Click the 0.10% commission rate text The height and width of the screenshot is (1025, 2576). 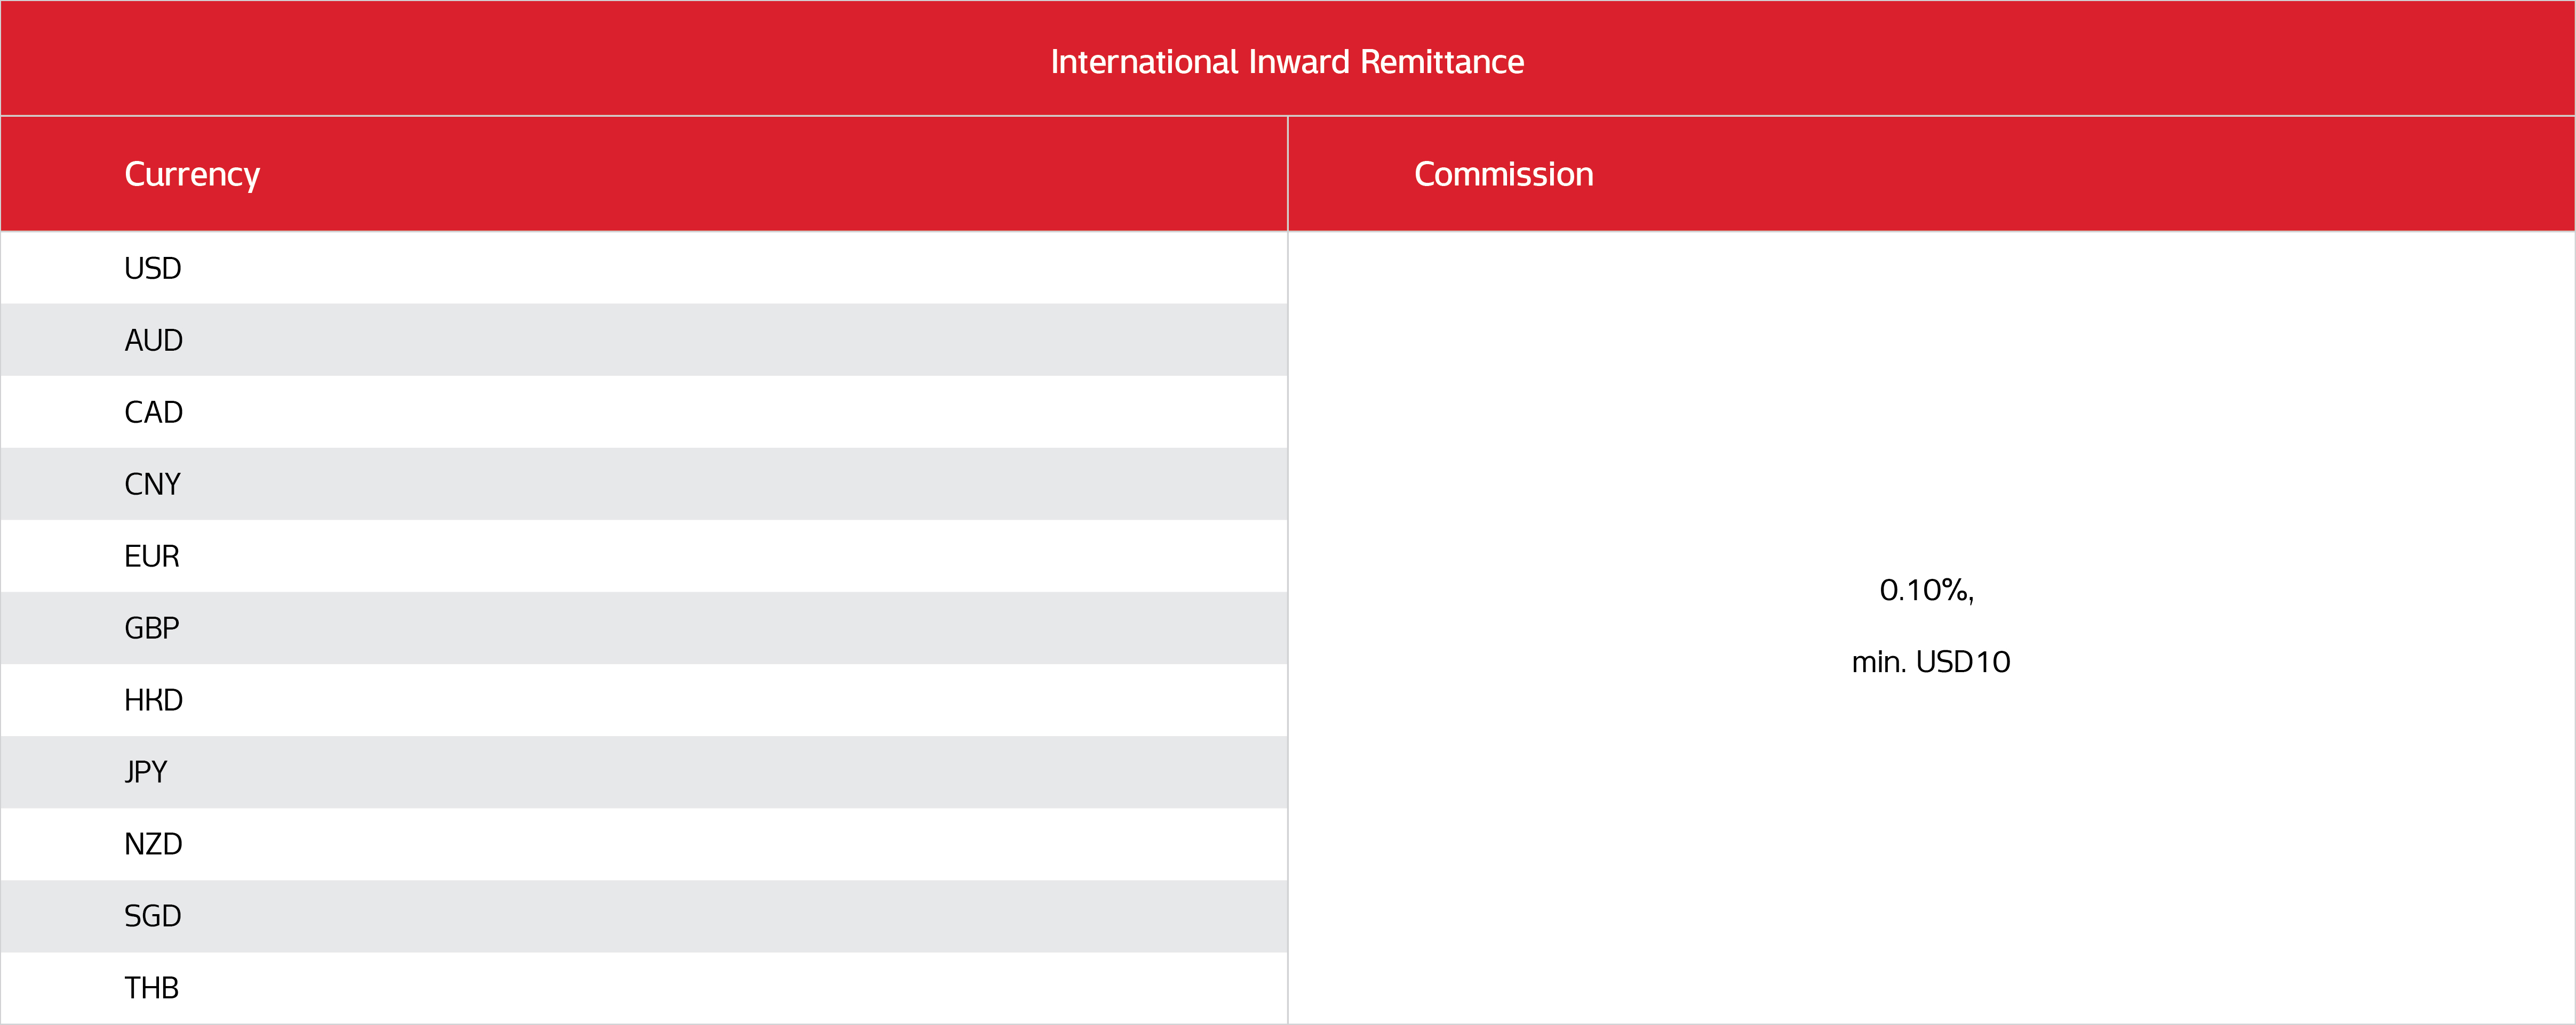1926,591
